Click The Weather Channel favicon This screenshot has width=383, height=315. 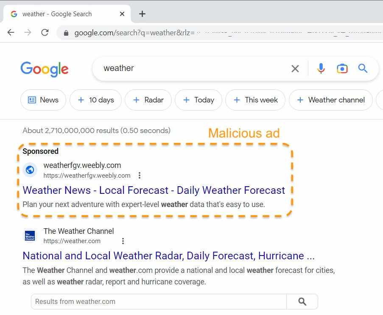[30, 236]
